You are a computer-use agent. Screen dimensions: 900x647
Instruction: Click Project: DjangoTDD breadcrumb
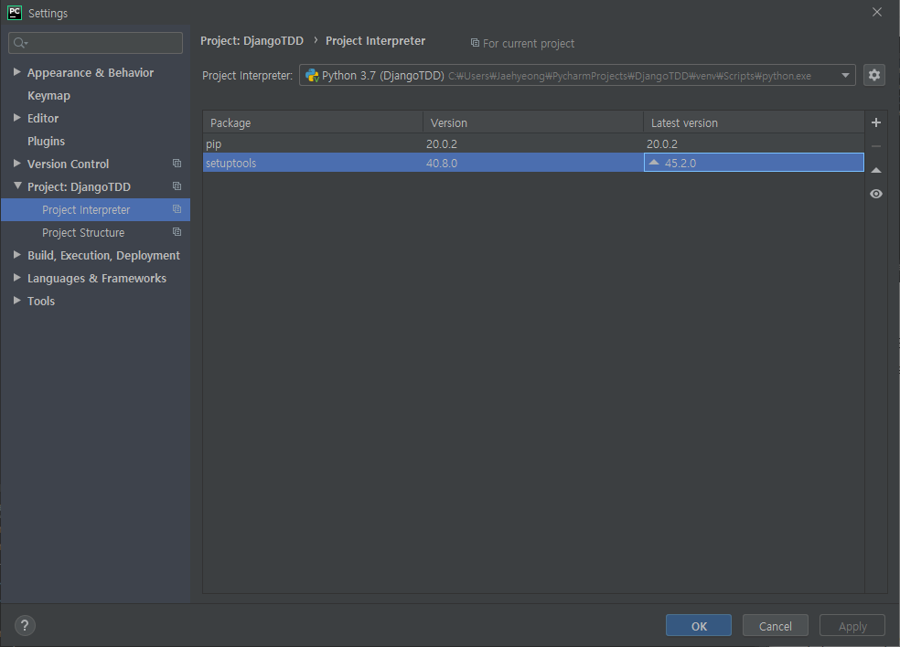click(252, 41)
